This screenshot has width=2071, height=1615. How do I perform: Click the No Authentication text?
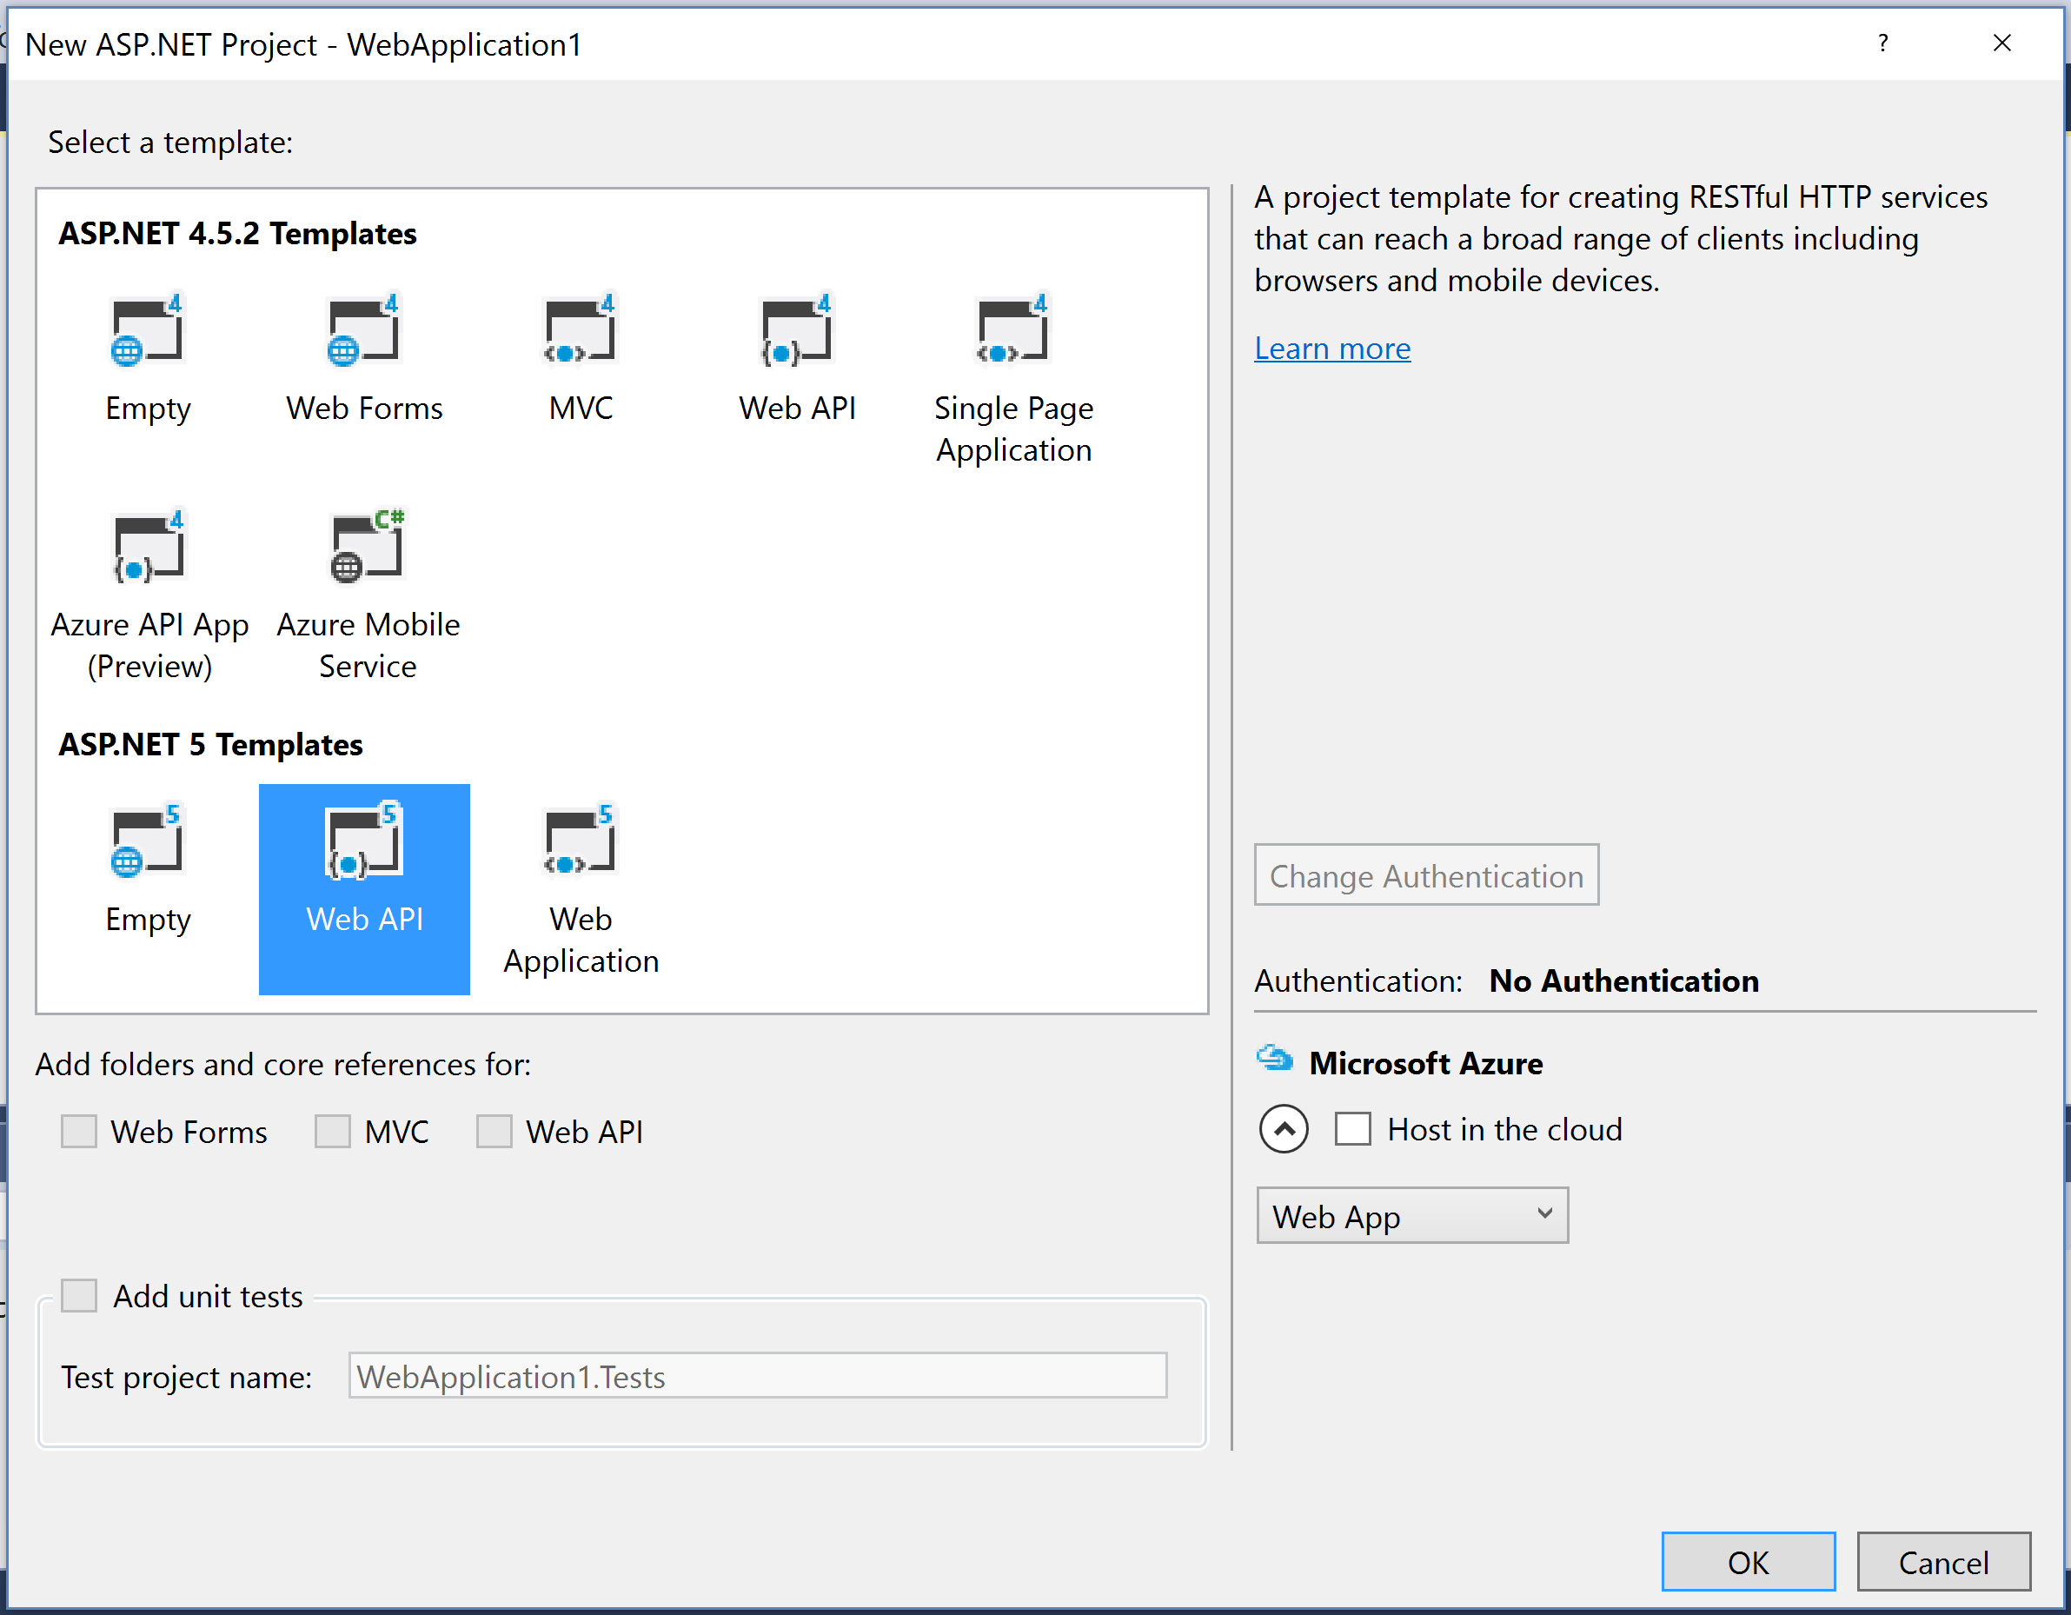1623,980
